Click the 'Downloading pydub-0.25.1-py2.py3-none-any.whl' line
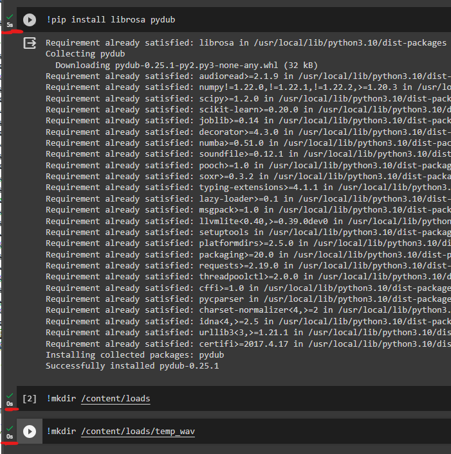Image resolution: width=451 pixels, height=454 pixels. 187,65
